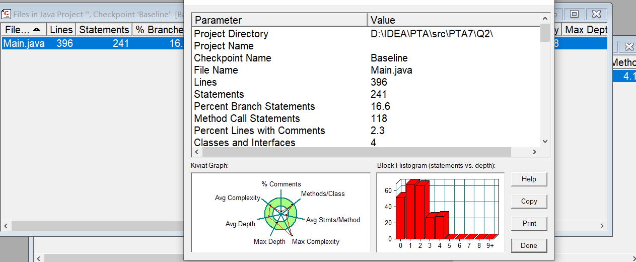
Task: Maximize the Files in Java Project window
Action: tap(575, 14)
